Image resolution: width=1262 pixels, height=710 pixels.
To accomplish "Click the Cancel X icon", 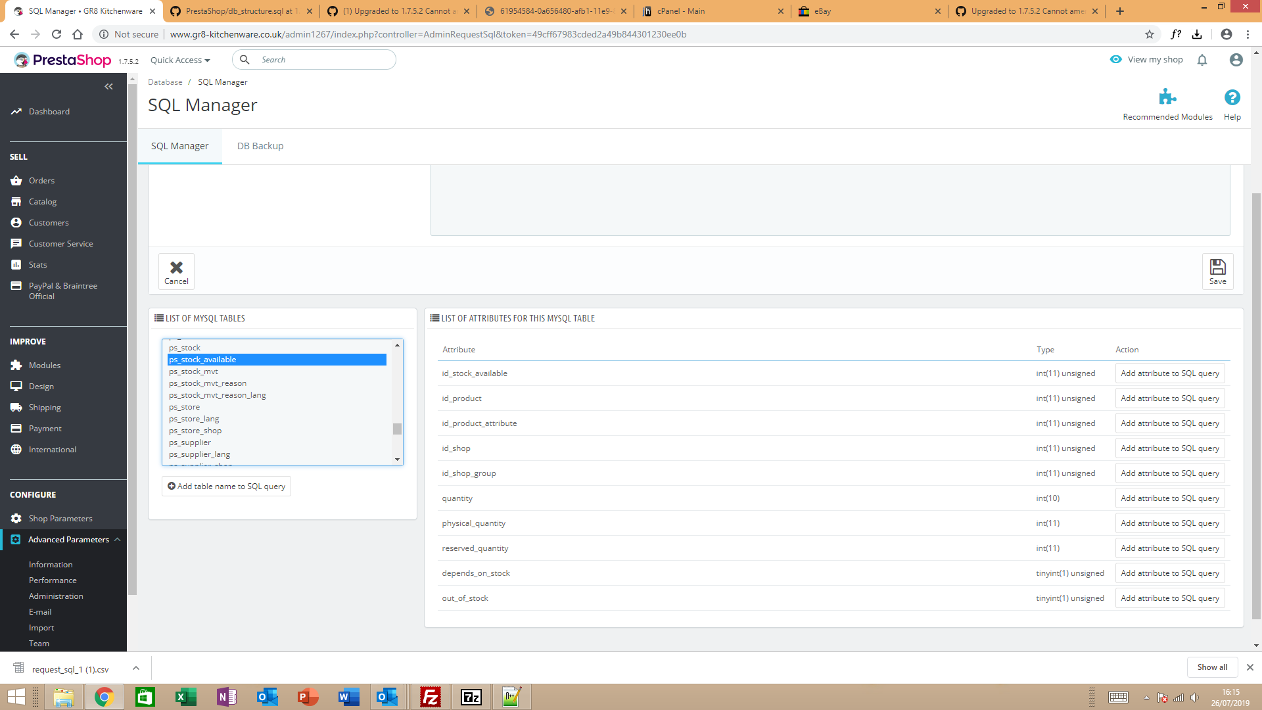I will click(x=176, y=267).
